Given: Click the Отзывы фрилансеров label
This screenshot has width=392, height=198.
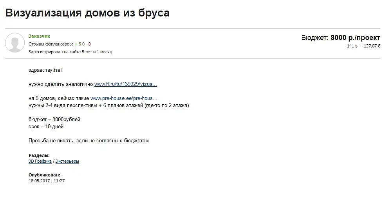Looking at the screenshot, I should (x=51, y=44).
